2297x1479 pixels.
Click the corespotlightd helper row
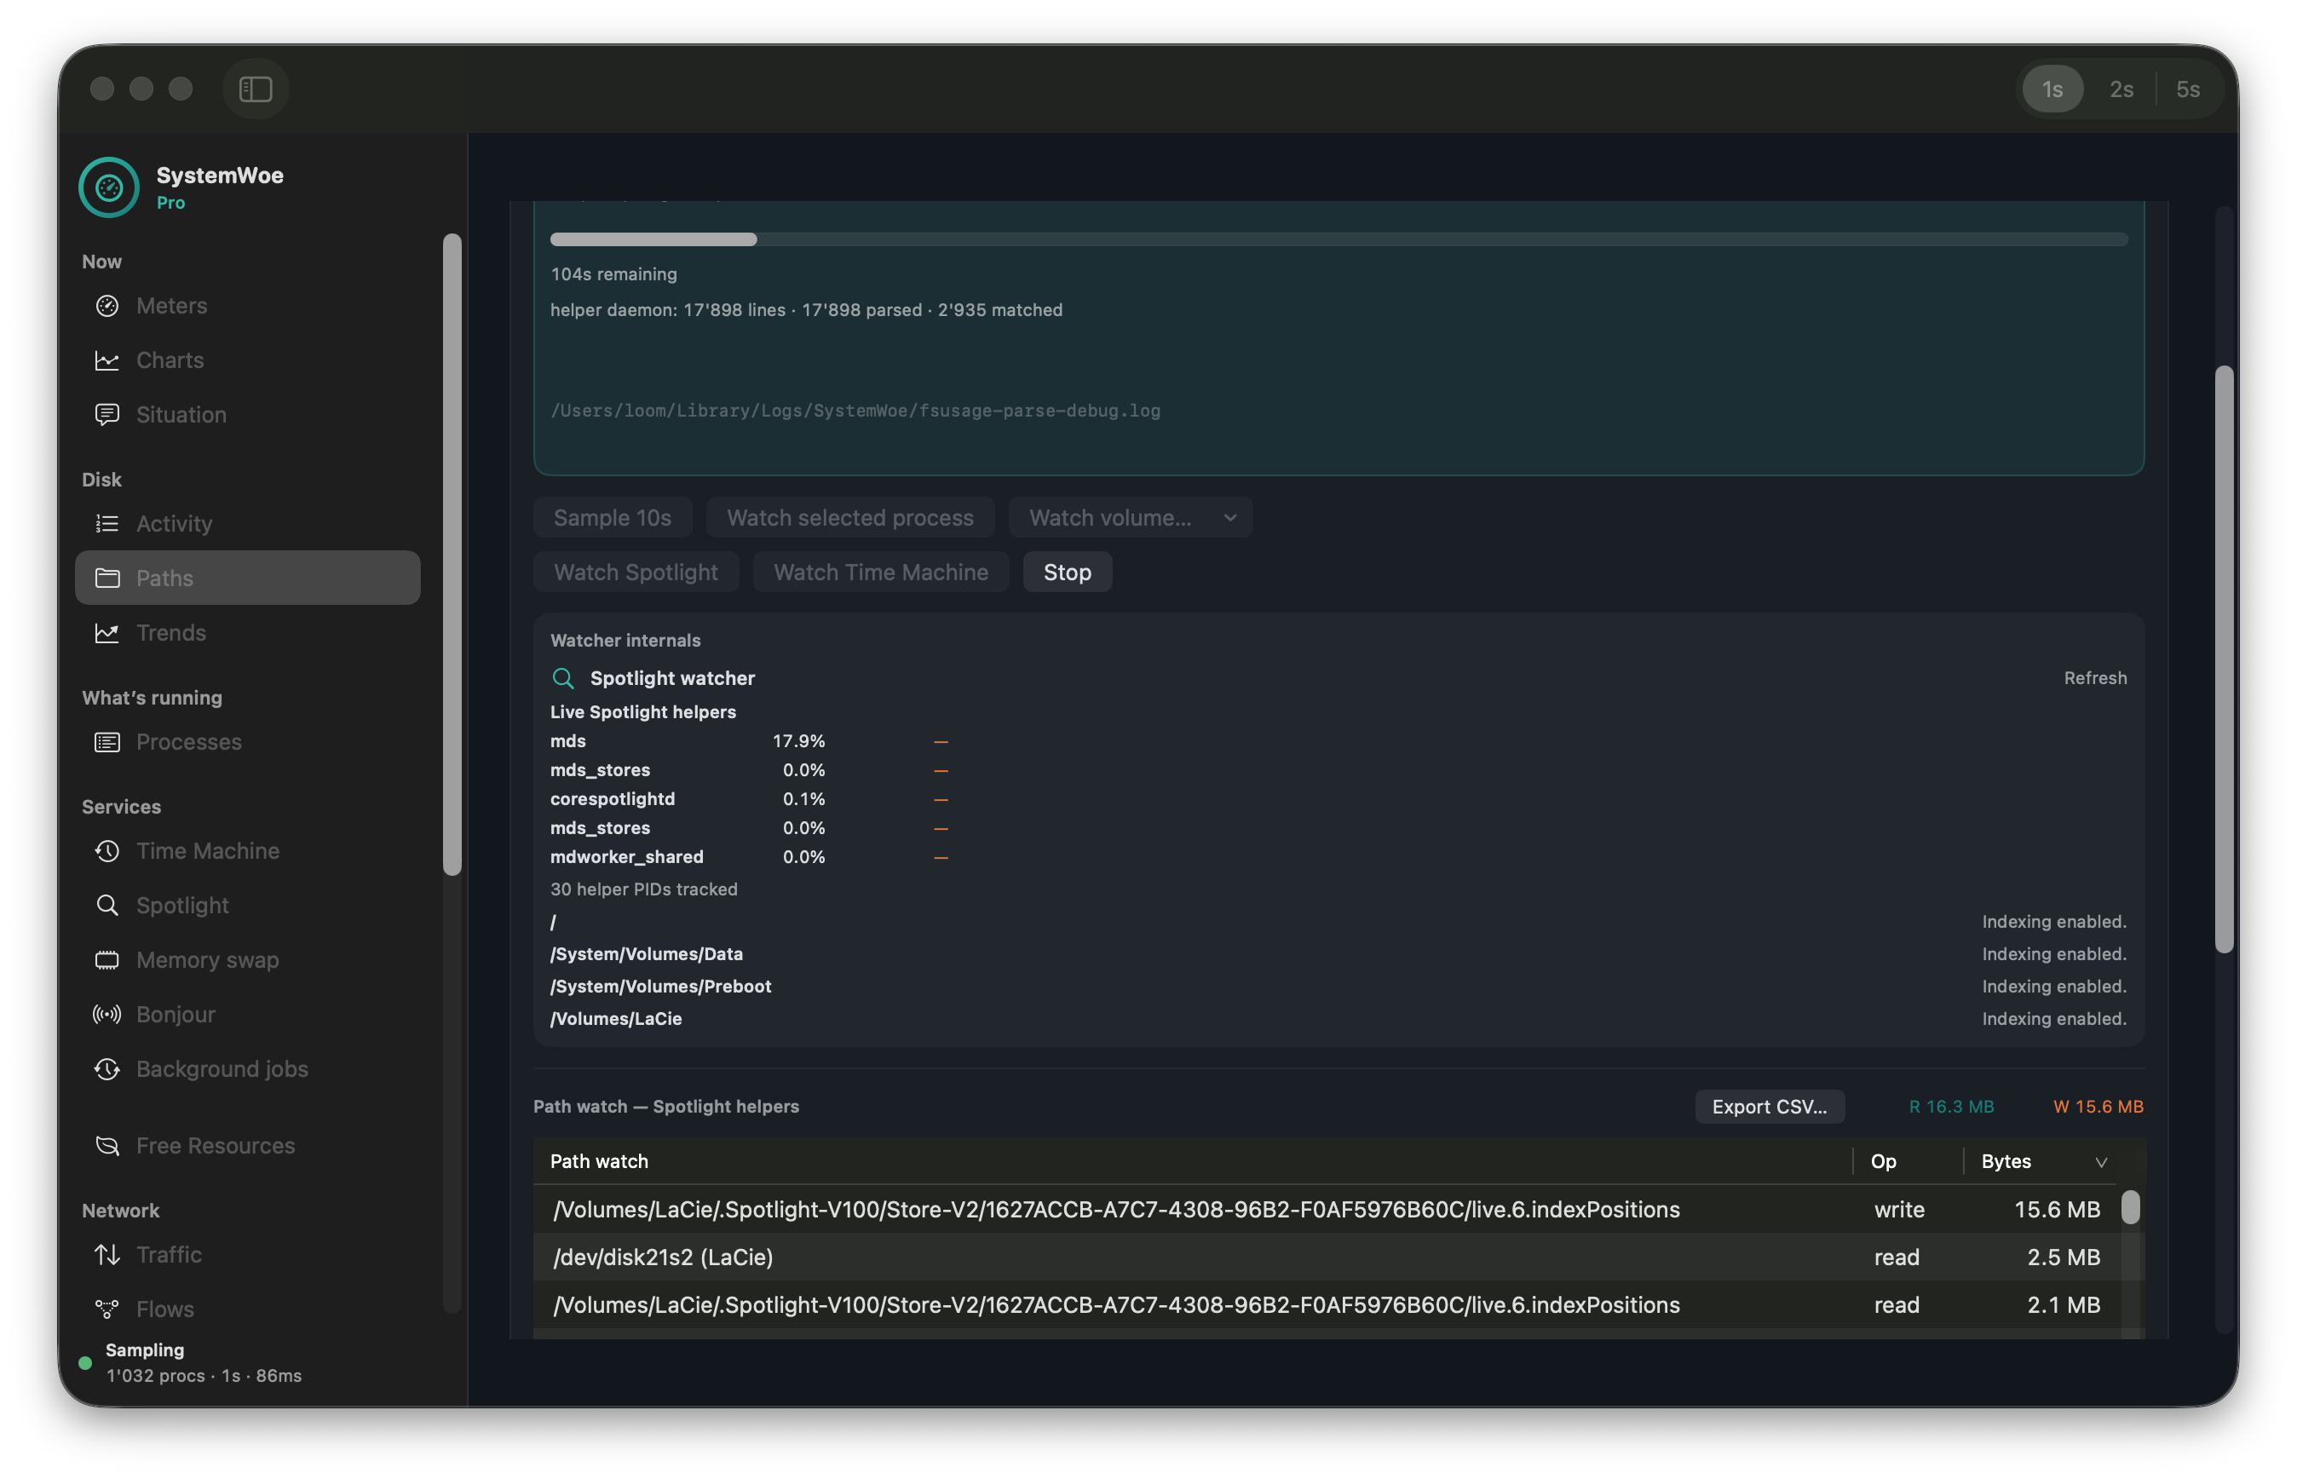[750, 799]
